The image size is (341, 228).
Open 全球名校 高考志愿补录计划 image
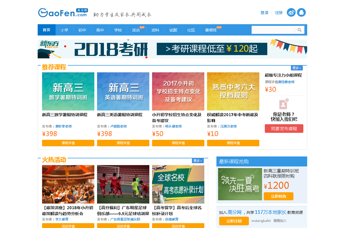click(x=178, y=184)
